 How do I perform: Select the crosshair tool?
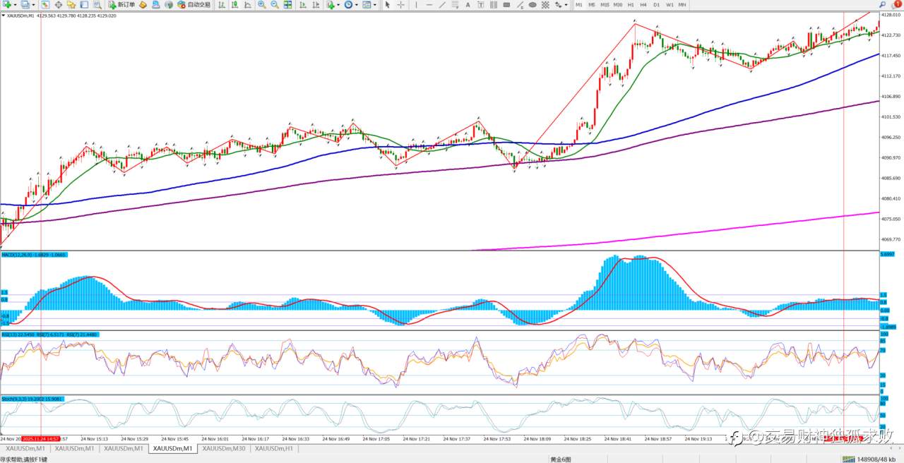tap(400, 4)
